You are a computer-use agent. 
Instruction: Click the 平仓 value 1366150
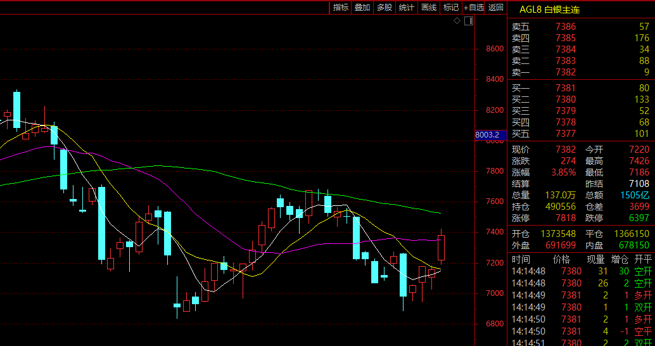click(x=632, y=234)
